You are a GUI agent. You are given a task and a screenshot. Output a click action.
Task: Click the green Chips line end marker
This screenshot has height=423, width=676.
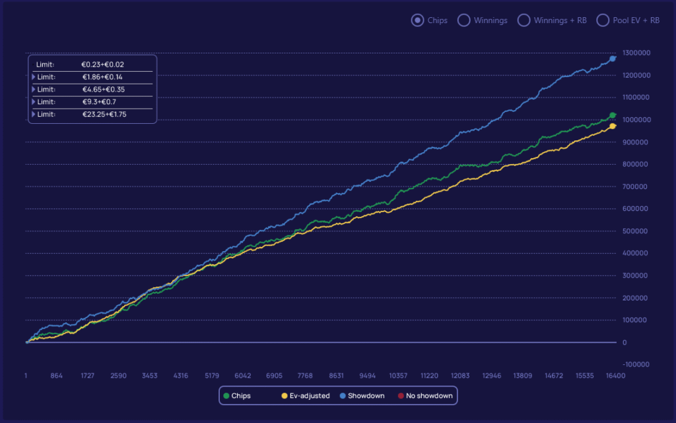click(x=613, y=115)
